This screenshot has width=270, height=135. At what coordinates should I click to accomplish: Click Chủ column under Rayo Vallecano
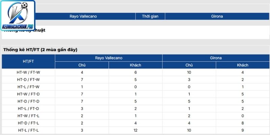point(82,65)
